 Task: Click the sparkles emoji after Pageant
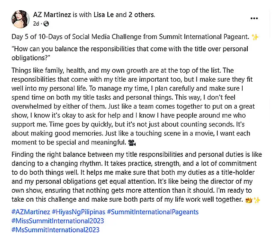point(255,37)
